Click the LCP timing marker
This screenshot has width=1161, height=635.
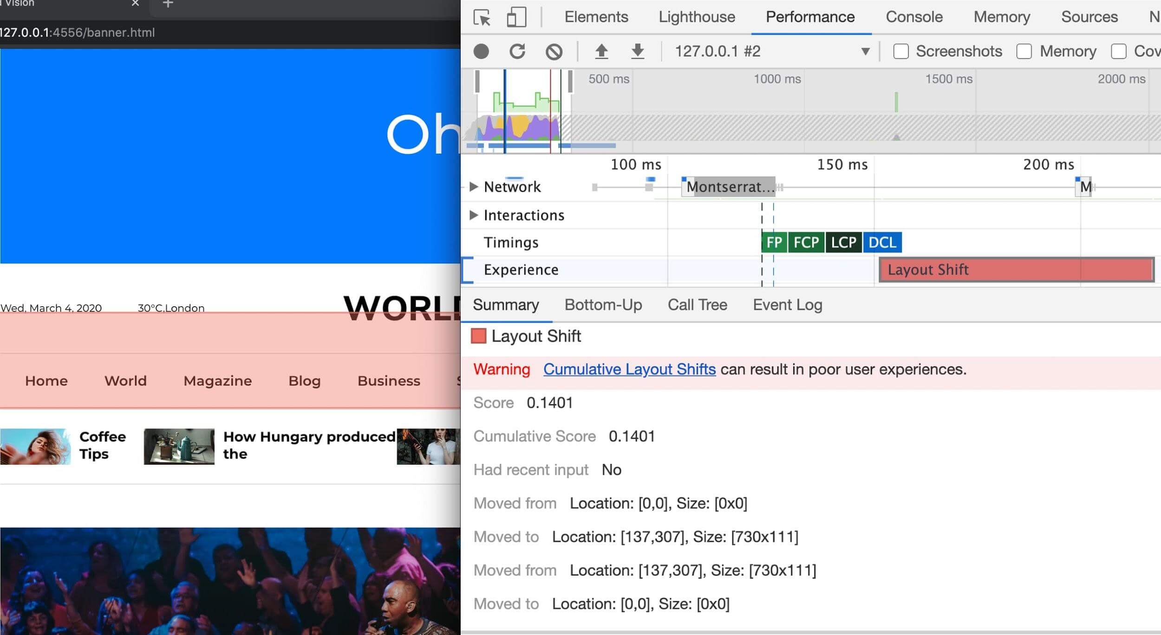(x=844, y=242)
